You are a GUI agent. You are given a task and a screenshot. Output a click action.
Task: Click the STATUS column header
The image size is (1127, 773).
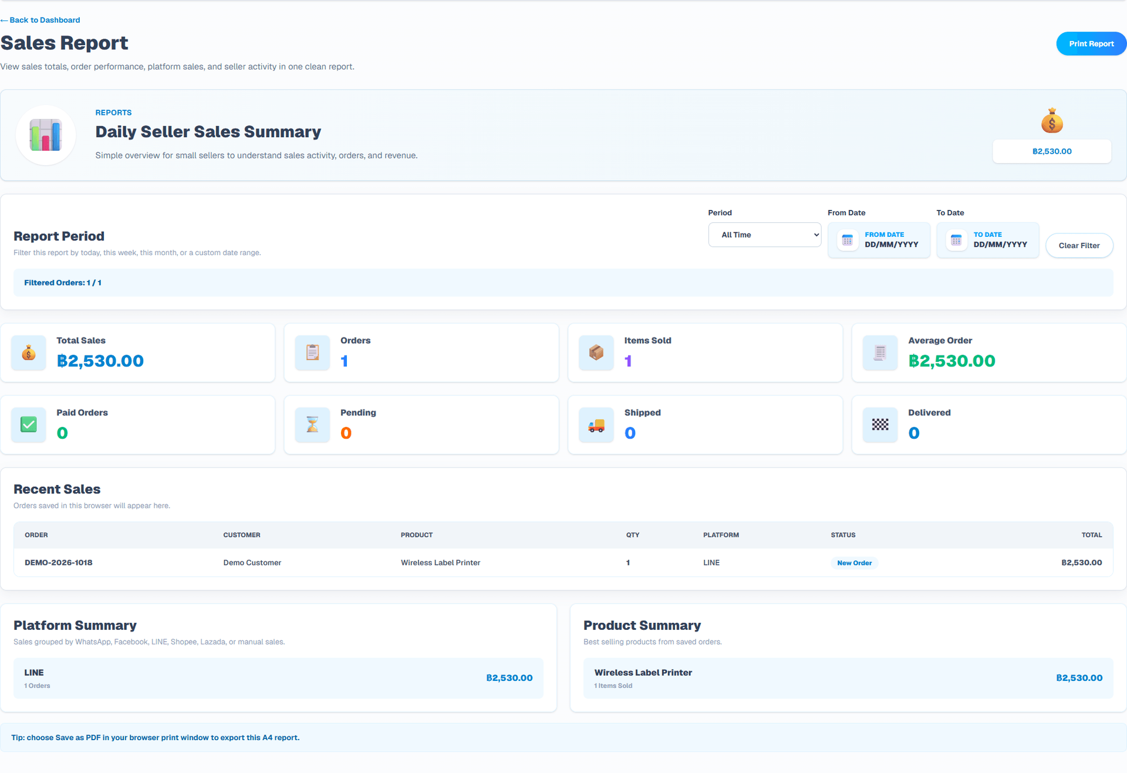click(x=843, y=535)
